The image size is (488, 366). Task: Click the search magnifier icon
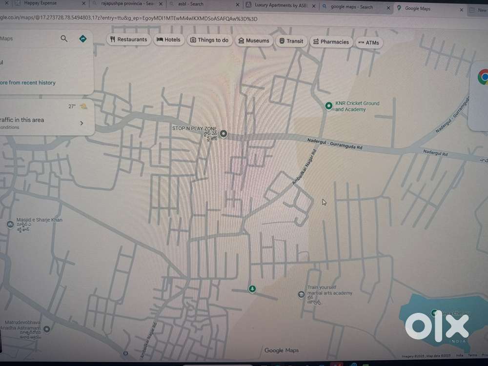[x=64, y=39]
